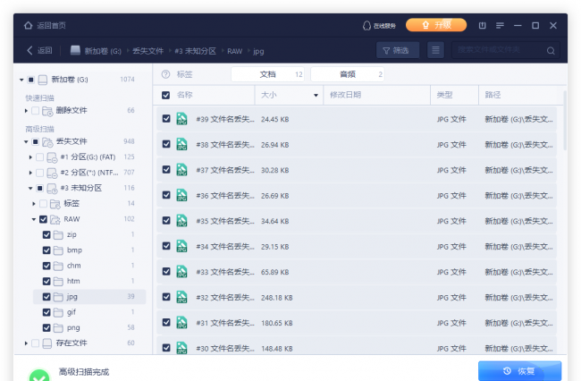Image resolution: width=581 pixels, height=381 pixels.
Task: Expand the #2 分区(*:) NTFS node
Action: click(30, 173)
